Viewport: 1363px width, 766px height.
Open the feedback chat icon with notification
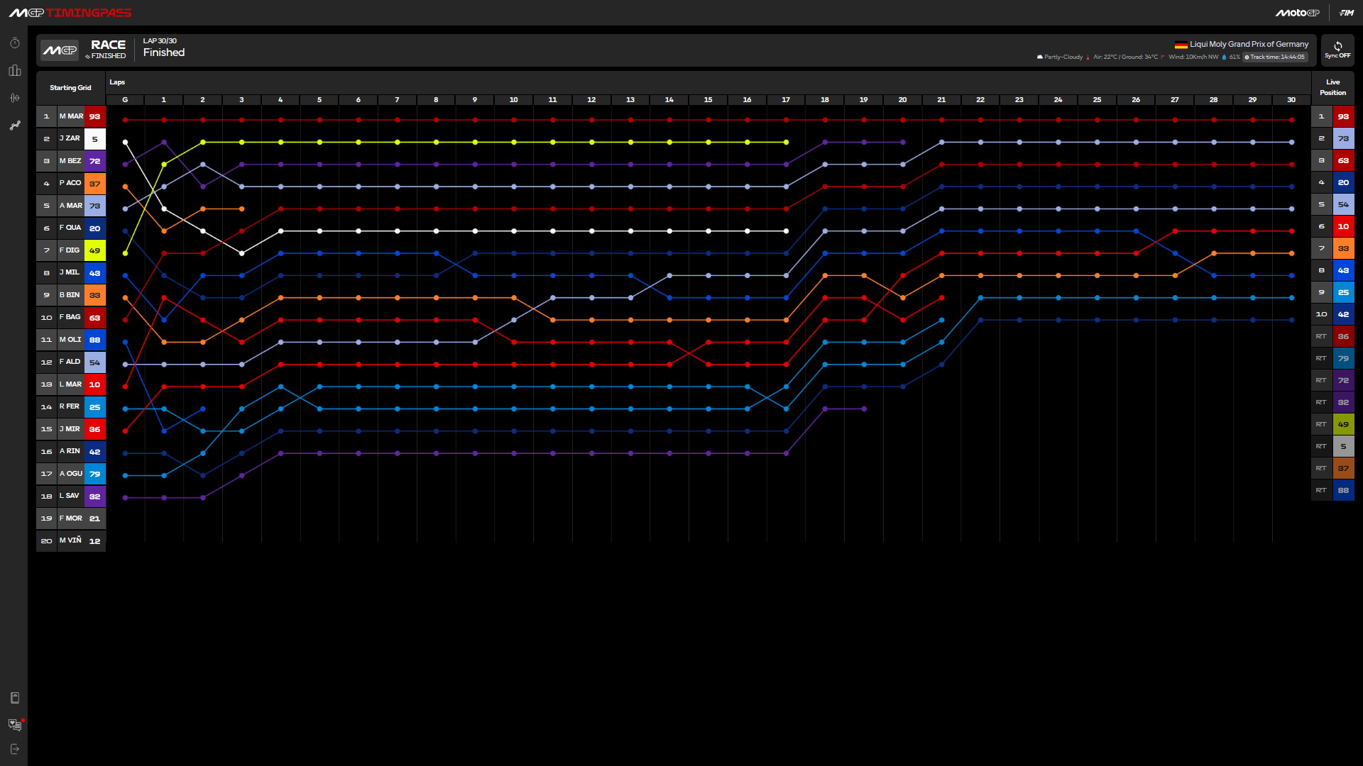14,724
